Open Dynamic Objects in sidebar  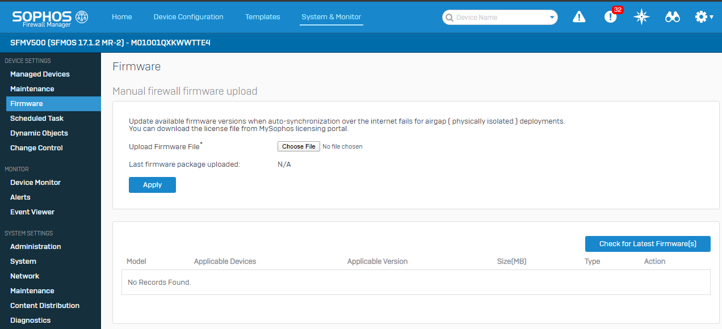coord(39,133)
